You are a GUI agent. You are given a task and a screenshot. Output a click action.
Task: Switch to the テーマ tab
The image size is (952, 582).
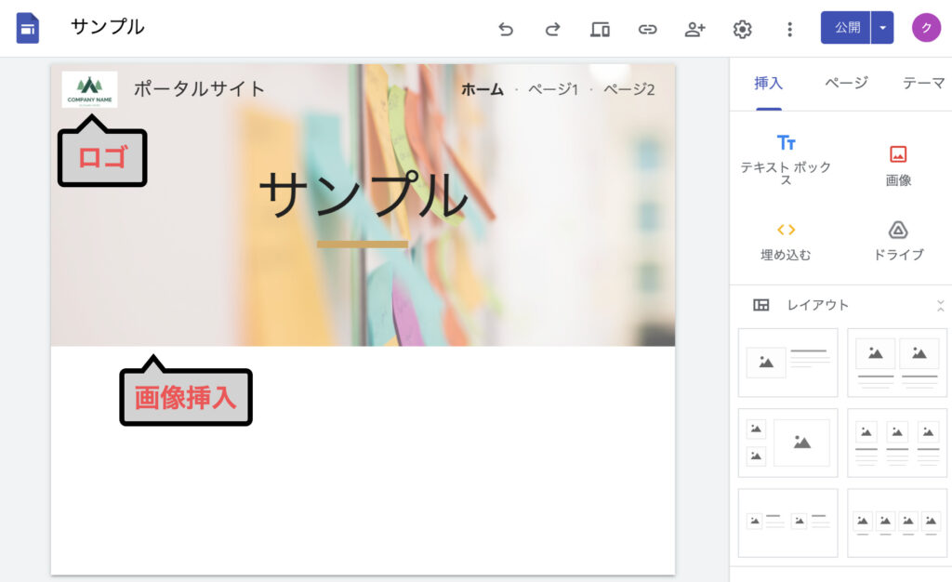pyautogui.click(x=923, y=83)
